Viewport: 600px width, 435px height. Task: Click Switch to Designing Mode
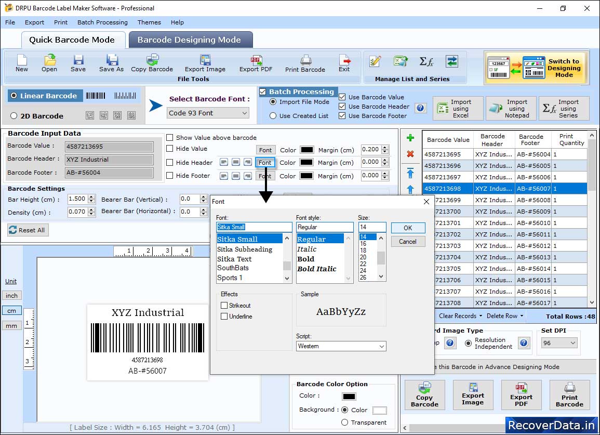537,68
